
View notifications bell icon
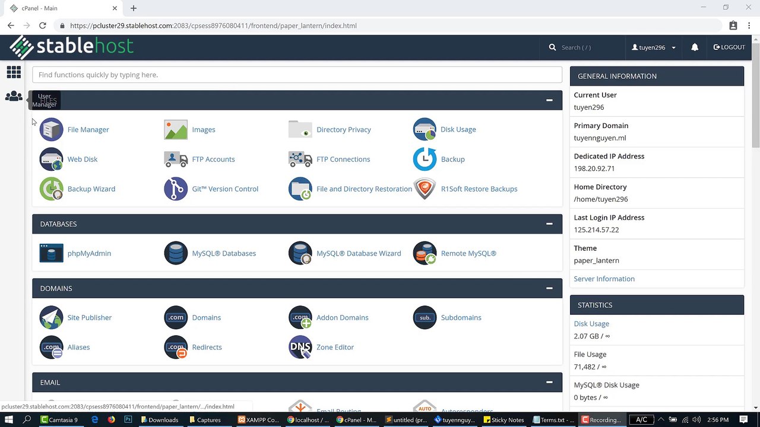(695, 47)
